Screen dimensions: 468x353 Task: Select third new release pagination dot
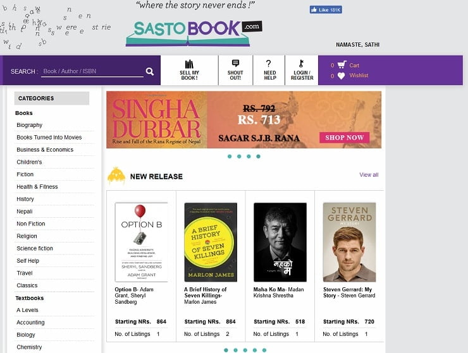pyautogui.click(x=245, y=350)
